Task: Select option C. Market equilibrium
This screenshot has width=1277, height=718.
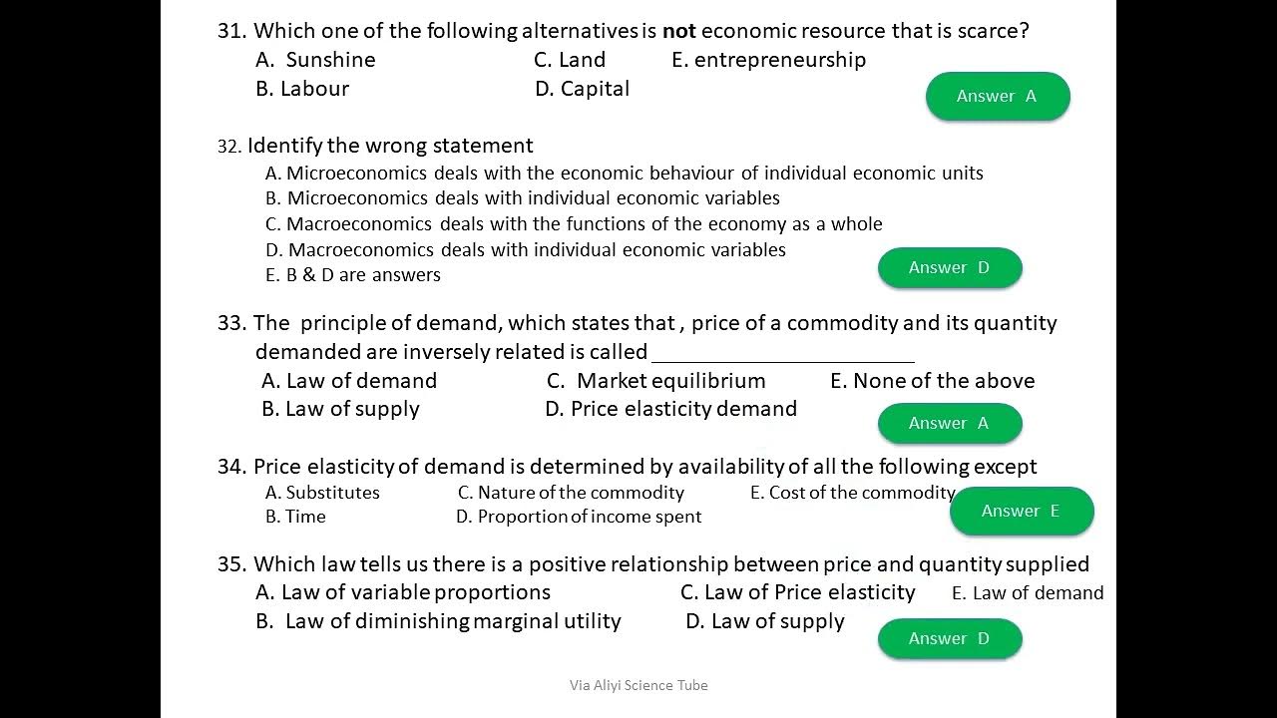Action: click(655, 381)
